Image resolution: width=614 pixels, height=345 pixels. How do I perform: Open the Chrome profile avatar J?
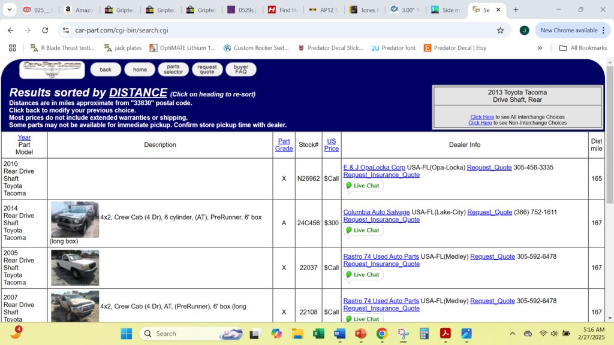[x=524, y=30]
